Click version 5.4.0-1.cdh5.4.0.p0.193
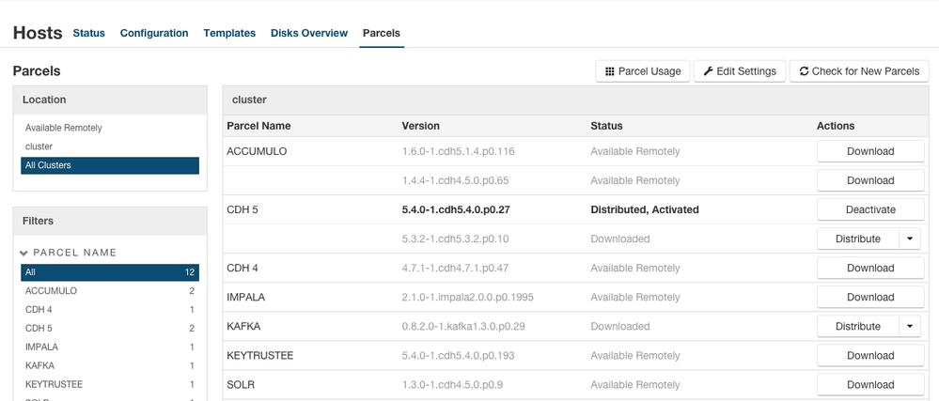The image size is (939, 401). point(458,356)
